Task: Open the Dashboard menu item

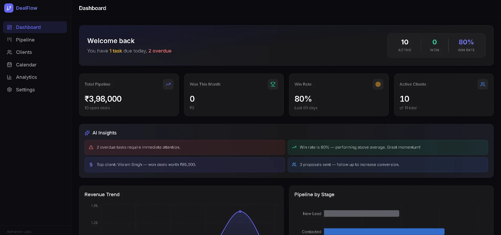Action: click(x=35, y=27)
